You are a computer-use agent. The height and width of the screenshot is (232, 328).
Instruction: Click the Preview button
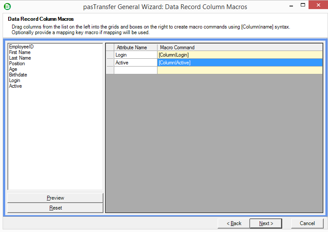pyautogui.click(x=55, y=198)
